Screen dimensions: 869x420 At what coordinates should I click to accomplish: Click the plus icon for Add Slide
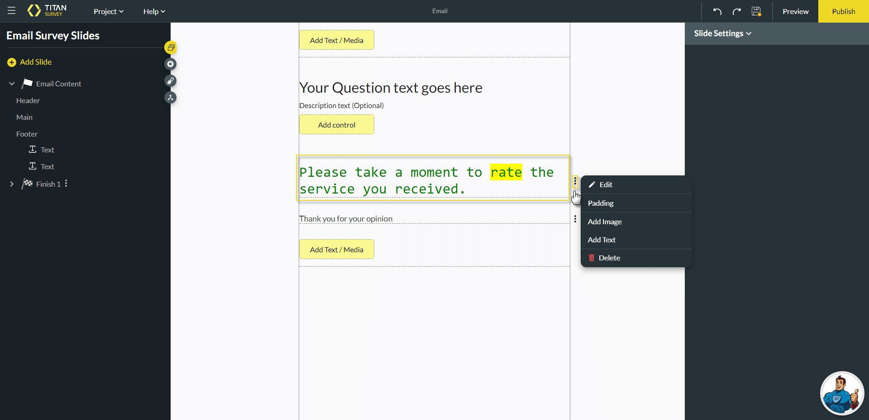click(12, 62)
